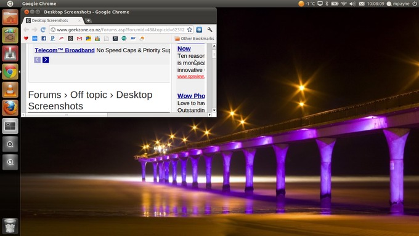The height and width of the screenshot is (236, 419).
Task: Click the previous ad arrow button
Action: [38, 60]
